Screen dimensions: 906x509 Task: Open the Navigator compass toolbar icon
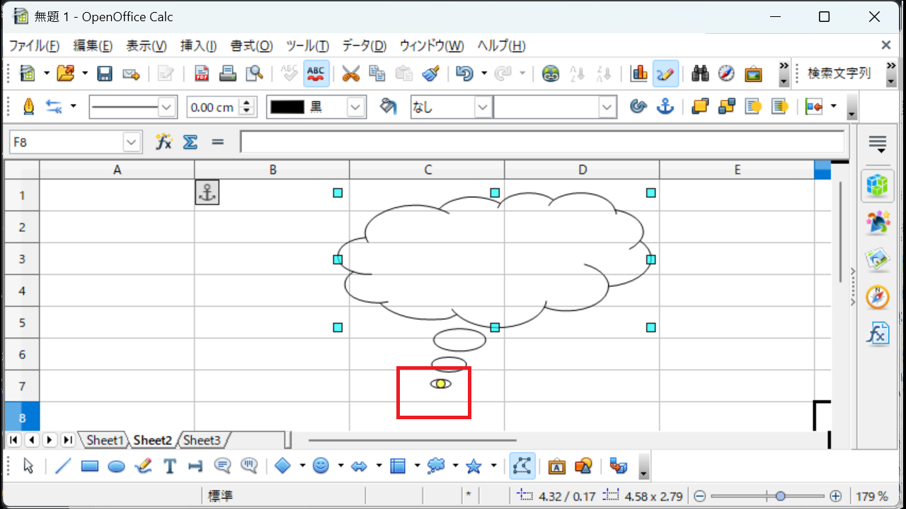coord(726,73)
